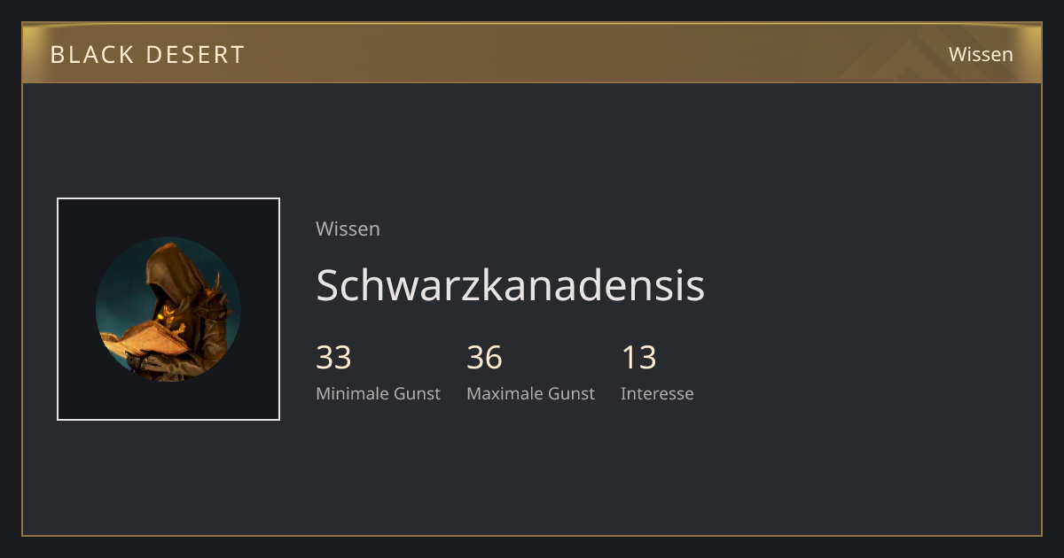The width and height of the screenshot is (1064, 558).
Task: Select the Schwarzkanadensis title
Action: [510, 285]
